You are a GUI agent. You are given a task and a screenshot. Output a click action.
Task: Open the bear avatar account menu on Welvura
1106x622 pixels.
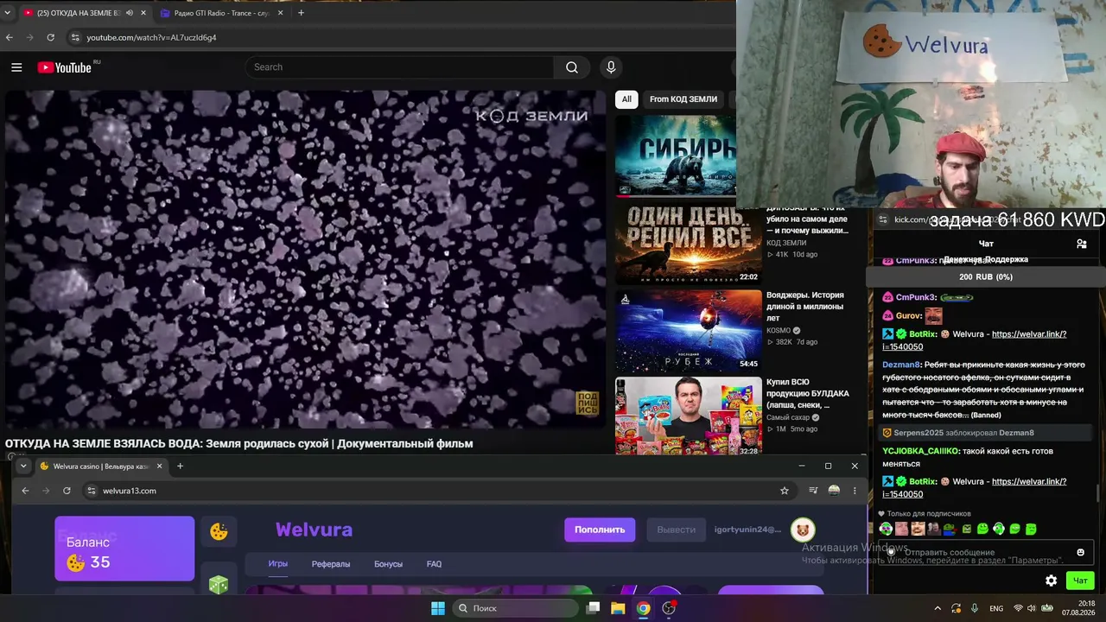[x=803, y=530]
